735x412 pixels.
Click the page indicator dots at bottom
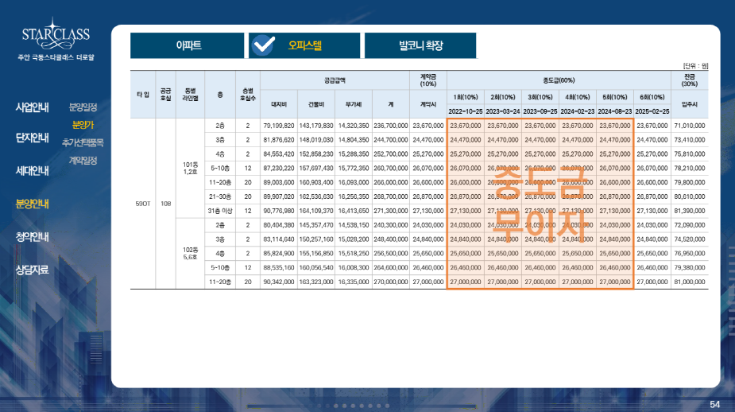367,406
